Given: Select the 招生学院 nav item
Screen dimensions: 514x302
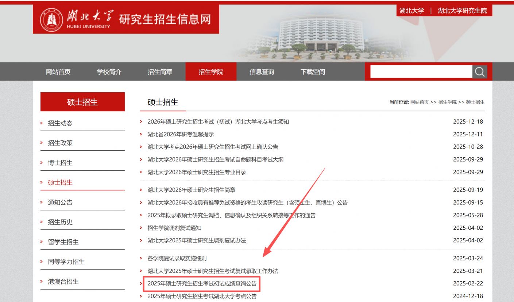Looking at the screenshot, I should 211,72.
